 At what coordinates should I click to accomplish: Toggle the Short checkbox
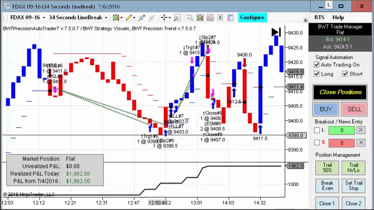[x=345, y=74]
